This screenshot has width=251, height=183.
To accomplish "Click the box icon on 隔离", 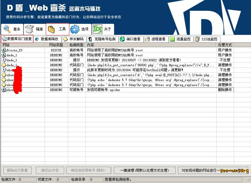I will 29,29.
